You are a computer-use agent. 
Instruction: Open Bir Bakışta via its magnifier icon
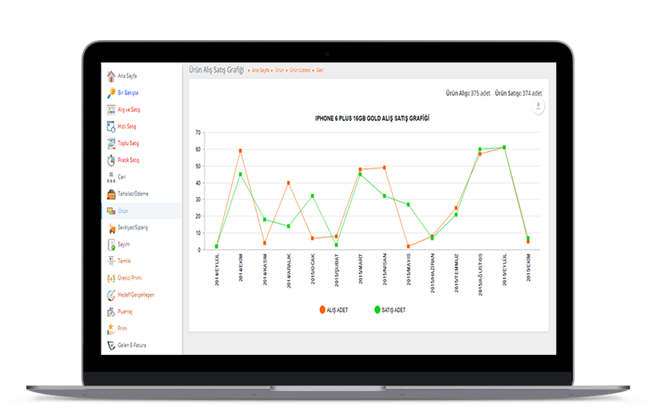(x=111, y=92)
